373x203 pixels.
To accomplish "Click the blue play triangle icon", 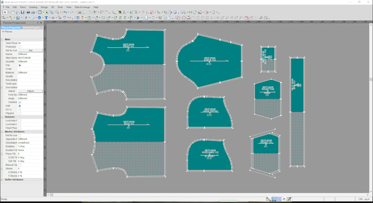I will [138, 18].
